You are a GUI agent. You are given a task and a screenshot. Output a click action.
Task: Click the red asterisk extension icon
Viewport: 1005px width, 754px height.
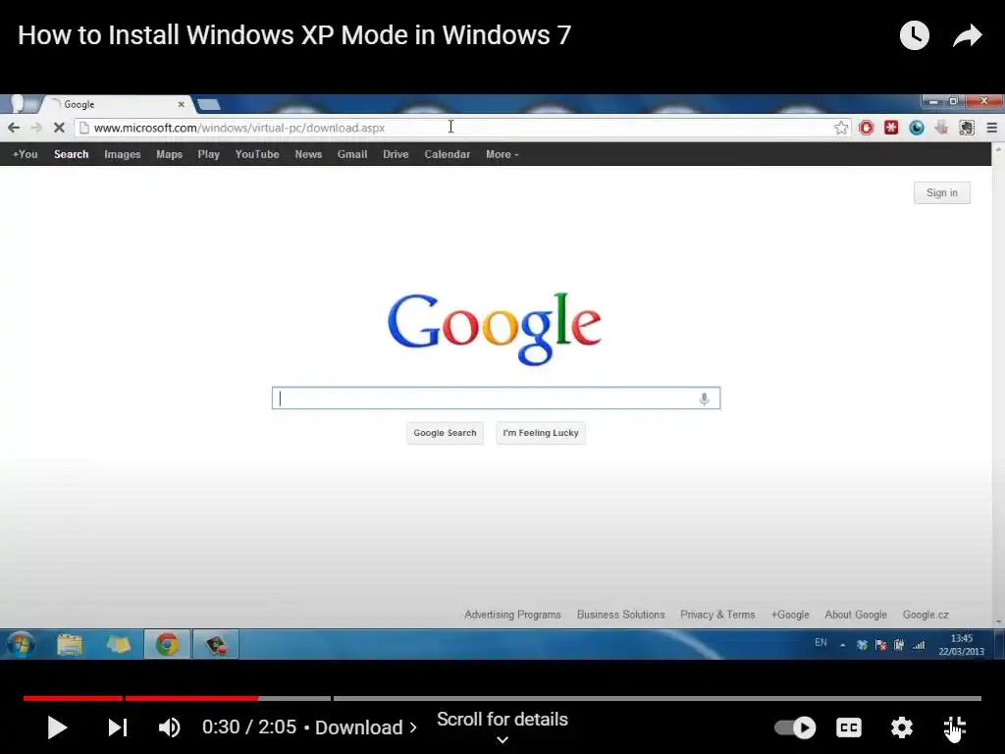tap(891, 128)
